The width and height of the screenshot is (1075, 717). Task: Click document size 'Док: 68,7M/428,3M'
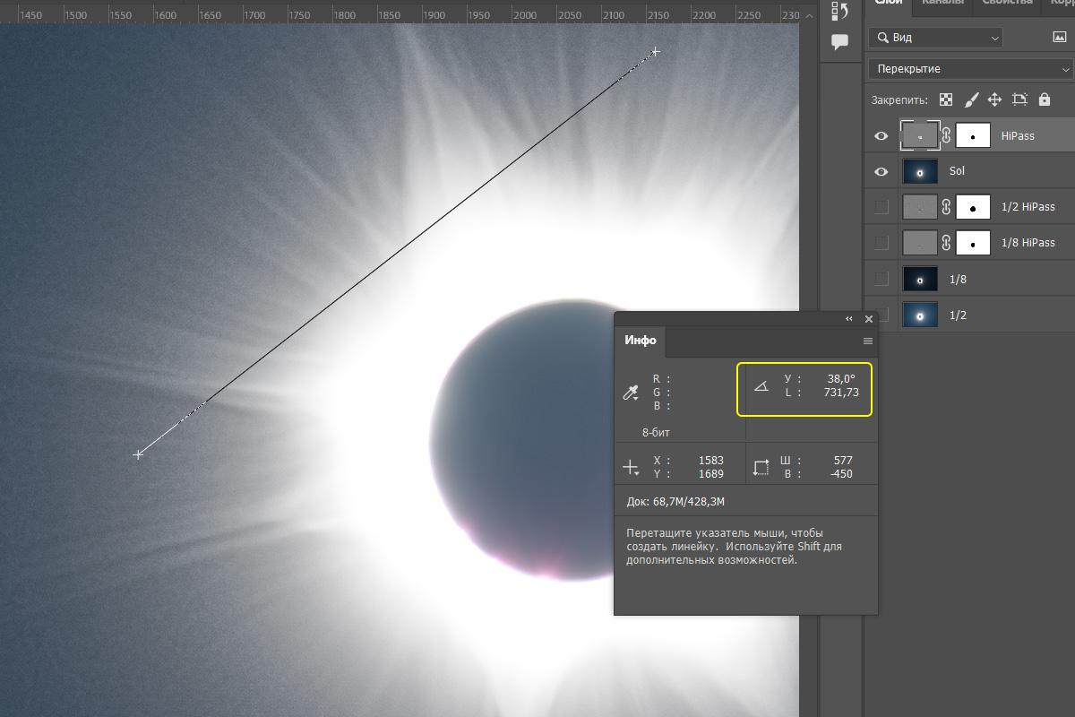tap(677, 501)
